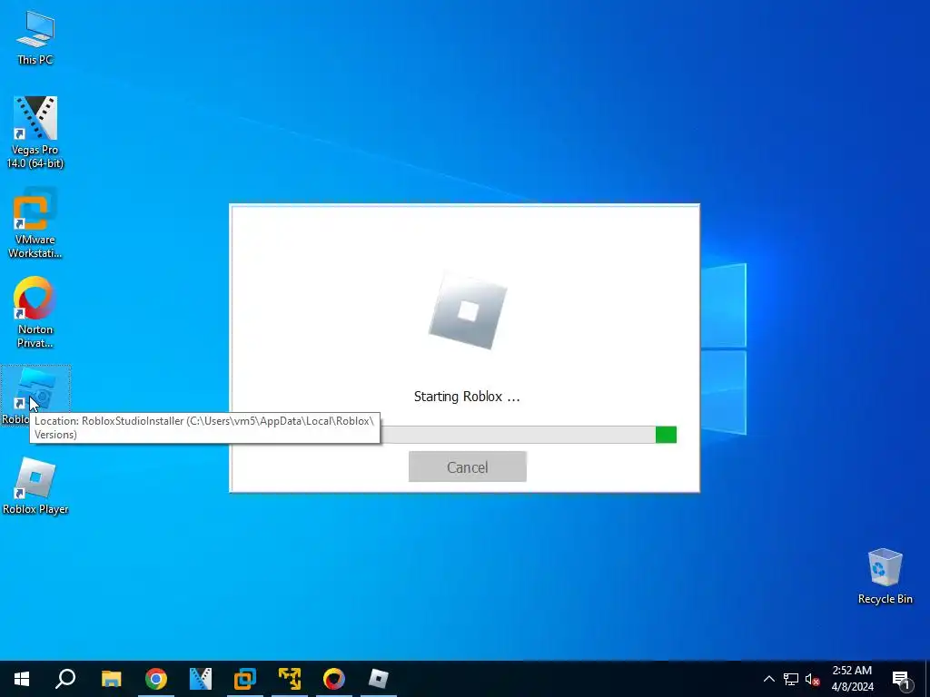Click the Roblox launch progress bar

coord(528,435)
